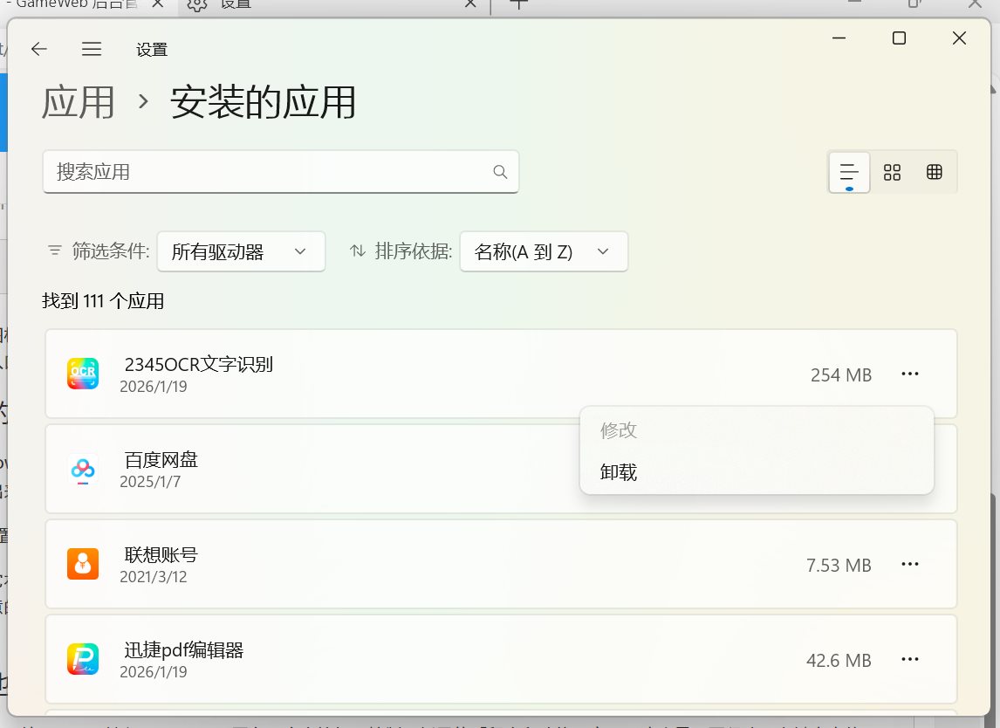Minimize the Settings window
The width and height of the screenshot is (1000, 728).
839,38
